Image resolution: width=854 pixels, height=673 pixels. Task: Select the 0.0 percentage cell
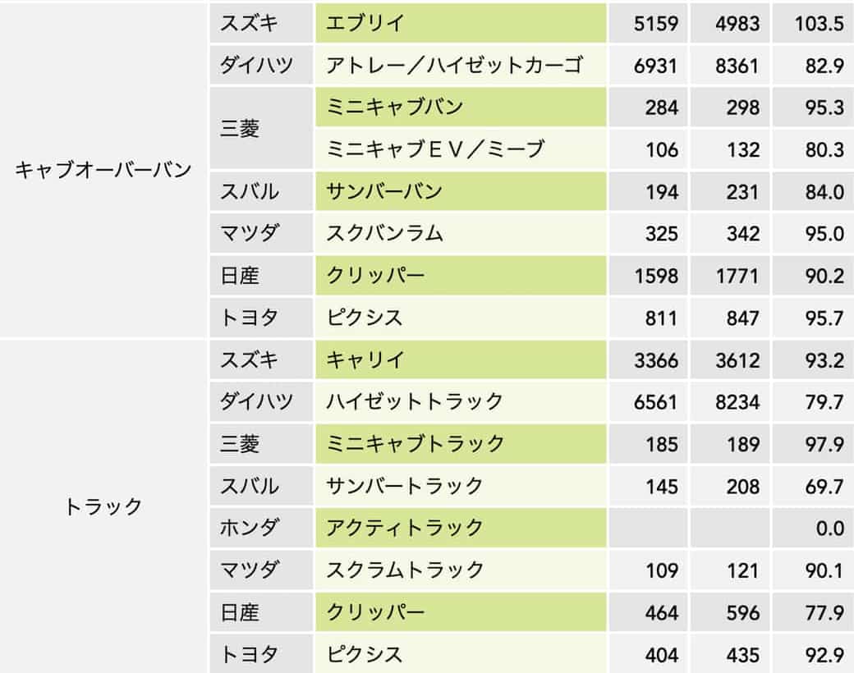coord(829,528)
